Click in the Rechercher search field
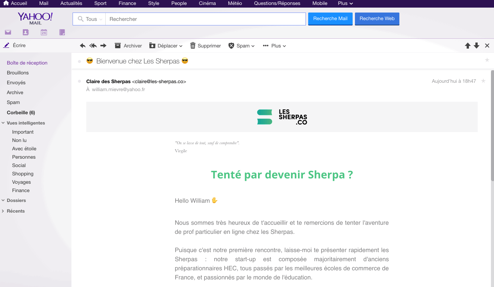Screen dimensions: 494x287 pyautogui.click(x=205, y=19)
